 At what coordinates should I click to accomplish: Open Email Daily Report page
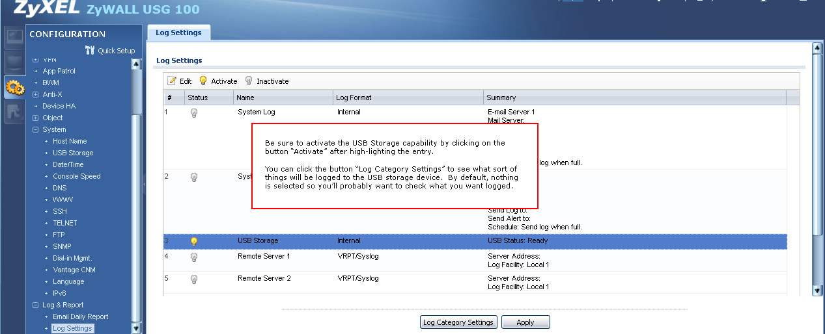point(81,316)
